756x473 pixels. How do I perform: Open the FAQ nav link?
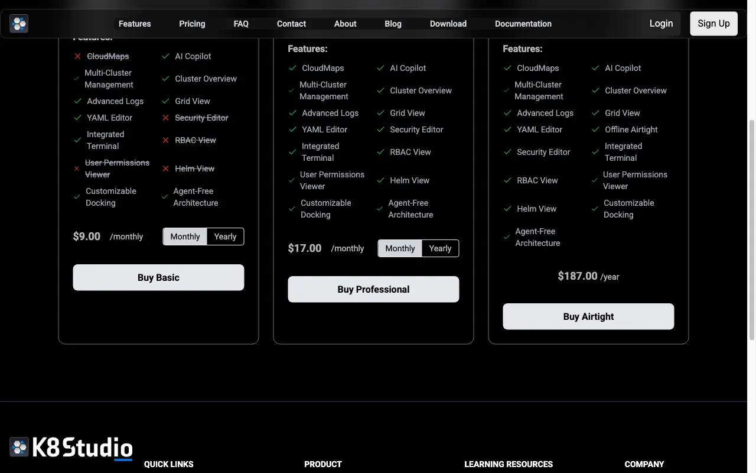[x=241, y=24]
